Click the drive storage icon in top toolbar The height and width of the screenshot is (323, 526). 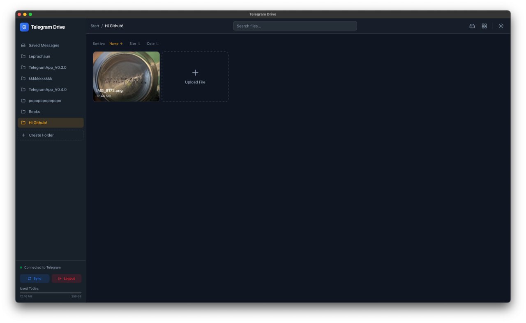click(x=472, y=26)
